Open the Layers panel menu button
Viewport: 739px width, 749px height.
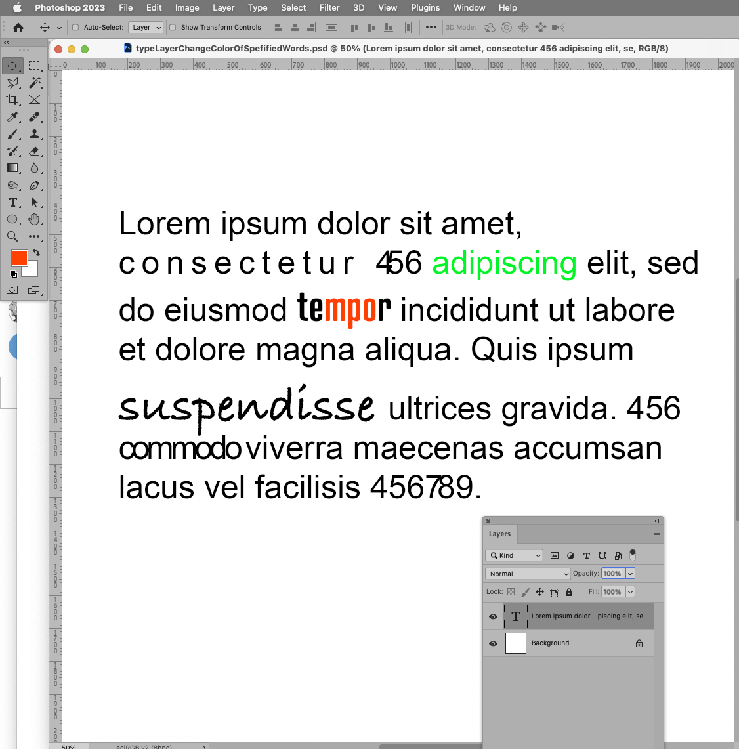click(656, 534)
